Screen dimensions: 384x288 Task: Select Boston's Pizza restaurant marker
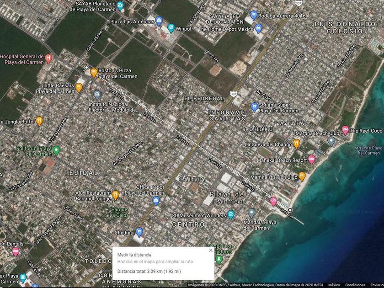(x=94, y=72)
